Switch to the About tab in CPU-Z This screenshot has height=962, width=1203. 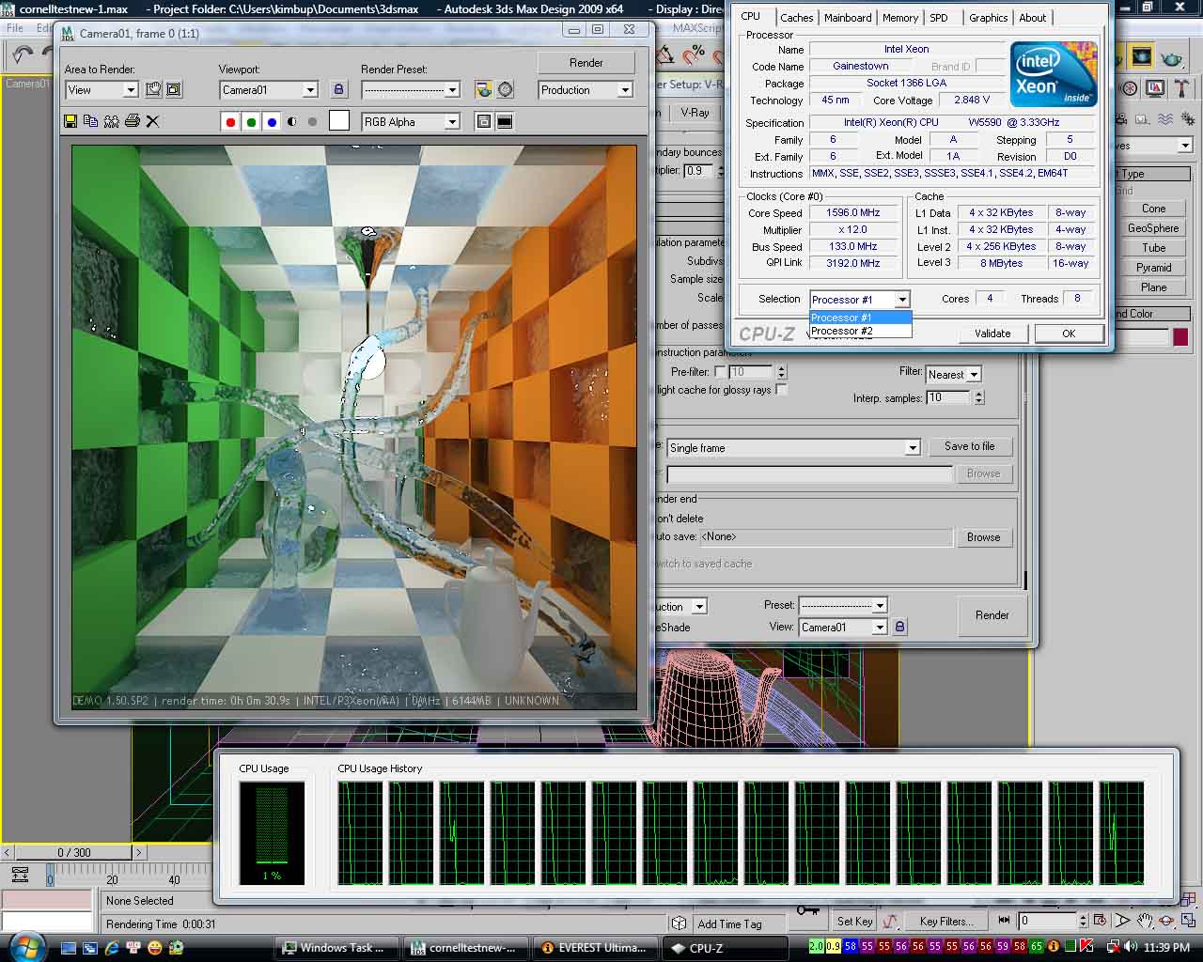[x=1032, y=18]
